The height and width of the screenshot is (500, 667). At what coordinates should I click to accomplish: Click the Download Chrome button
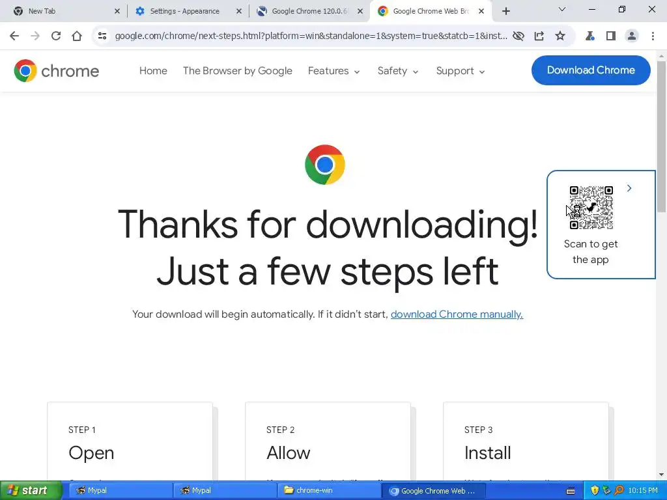[590, 70]
